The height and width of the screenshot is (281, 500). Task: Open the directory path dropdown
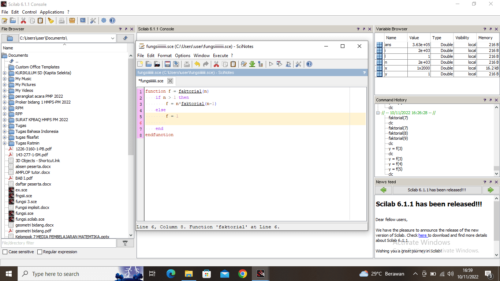113,38
